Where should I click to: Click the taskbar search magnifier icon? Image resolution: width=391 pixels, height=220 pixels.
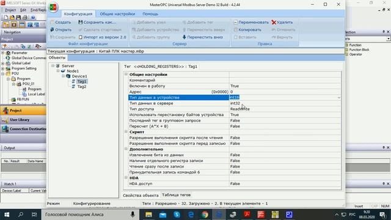pyautogui.click(x=21, y=215)
